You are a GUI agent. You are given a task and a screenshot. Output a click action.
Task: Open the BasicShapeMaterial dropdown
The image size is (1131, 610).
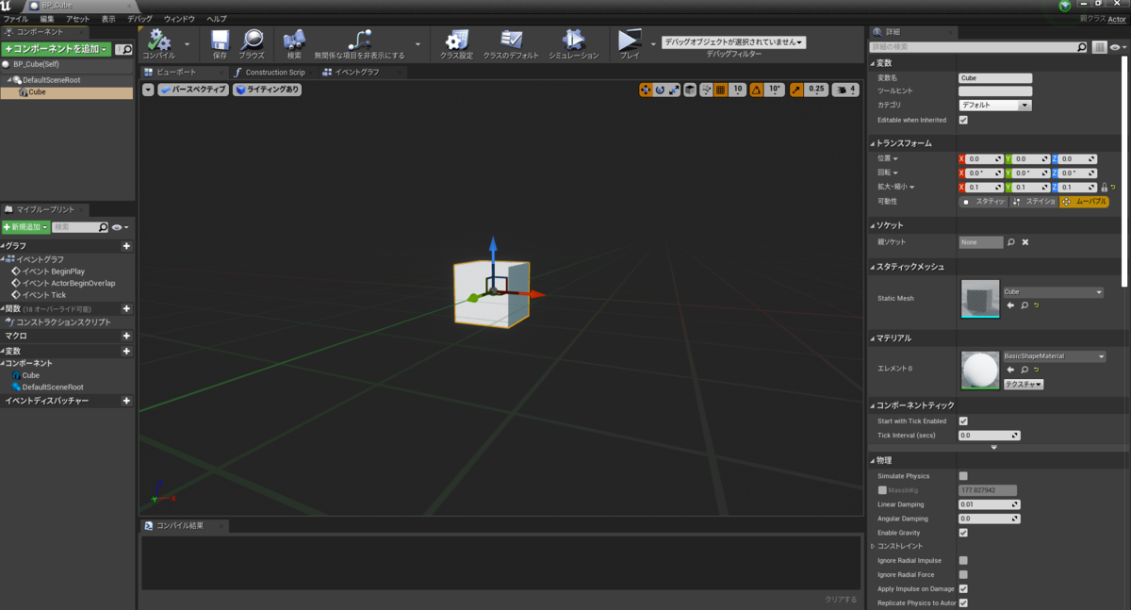[1054, 356]
